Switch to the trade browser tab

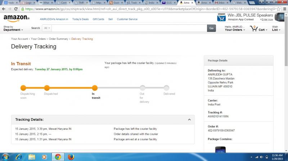[11, 3]
